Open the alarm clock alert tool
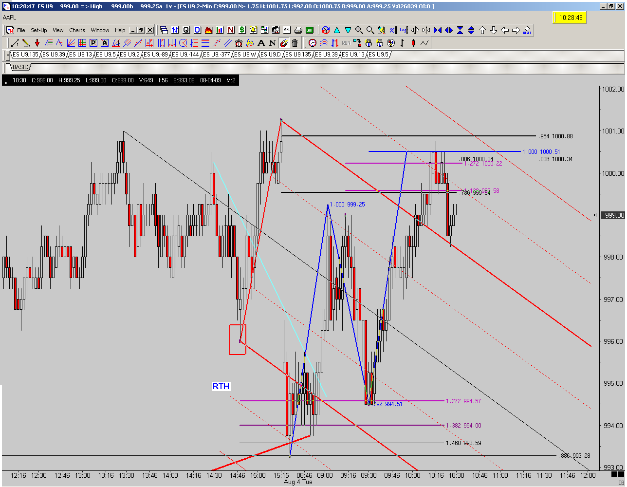 [239, 43]
